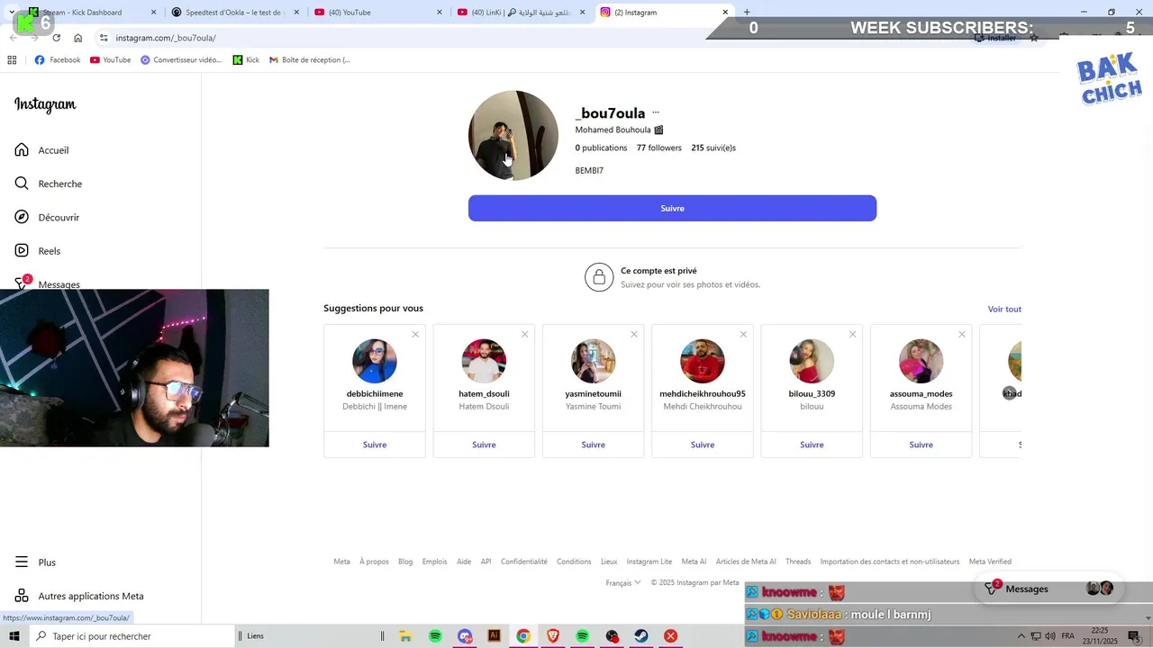This screenshot has height=648, width=1153.
Task: Open the floating Messages button
Action: coord(1049,589)
